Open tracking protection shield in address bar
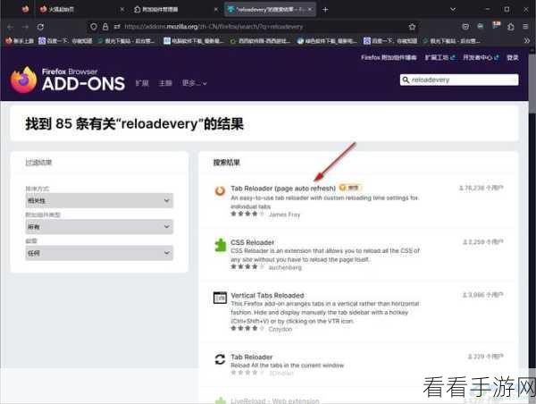The height and width of the screenshot is (404, 536). (94, 27)
